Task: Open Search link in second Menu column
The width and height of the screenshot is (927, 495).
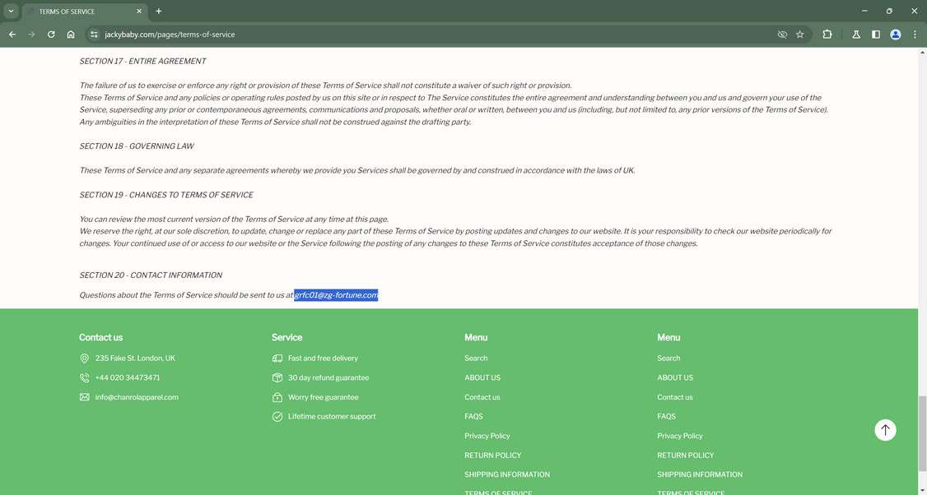Action: 668,358
